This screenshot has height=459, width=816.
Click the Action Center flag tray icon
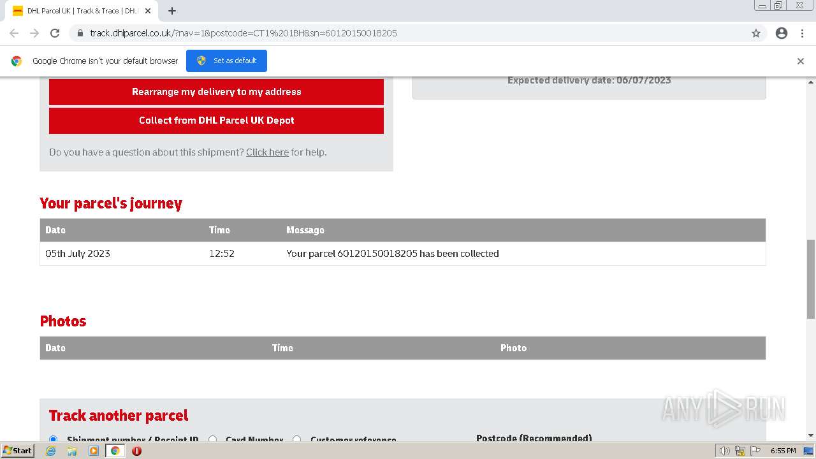pos(756,451)
